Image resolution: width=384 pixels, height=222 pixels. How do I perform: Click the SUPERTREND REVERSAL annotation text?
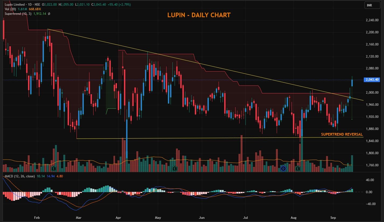342,134
